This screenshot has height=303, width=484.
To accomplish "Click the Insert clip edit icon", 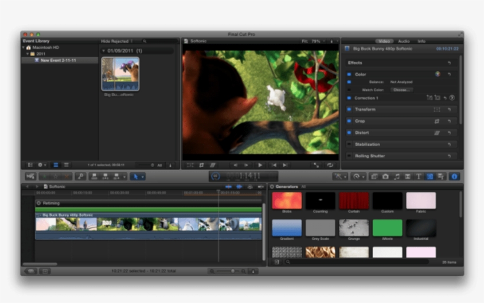I will (106, 176).
